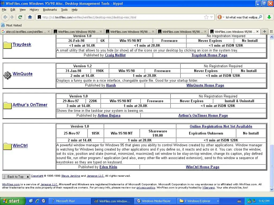Open Traydesk Home Page link
This screenshot has width=274, height=205.
209,55
